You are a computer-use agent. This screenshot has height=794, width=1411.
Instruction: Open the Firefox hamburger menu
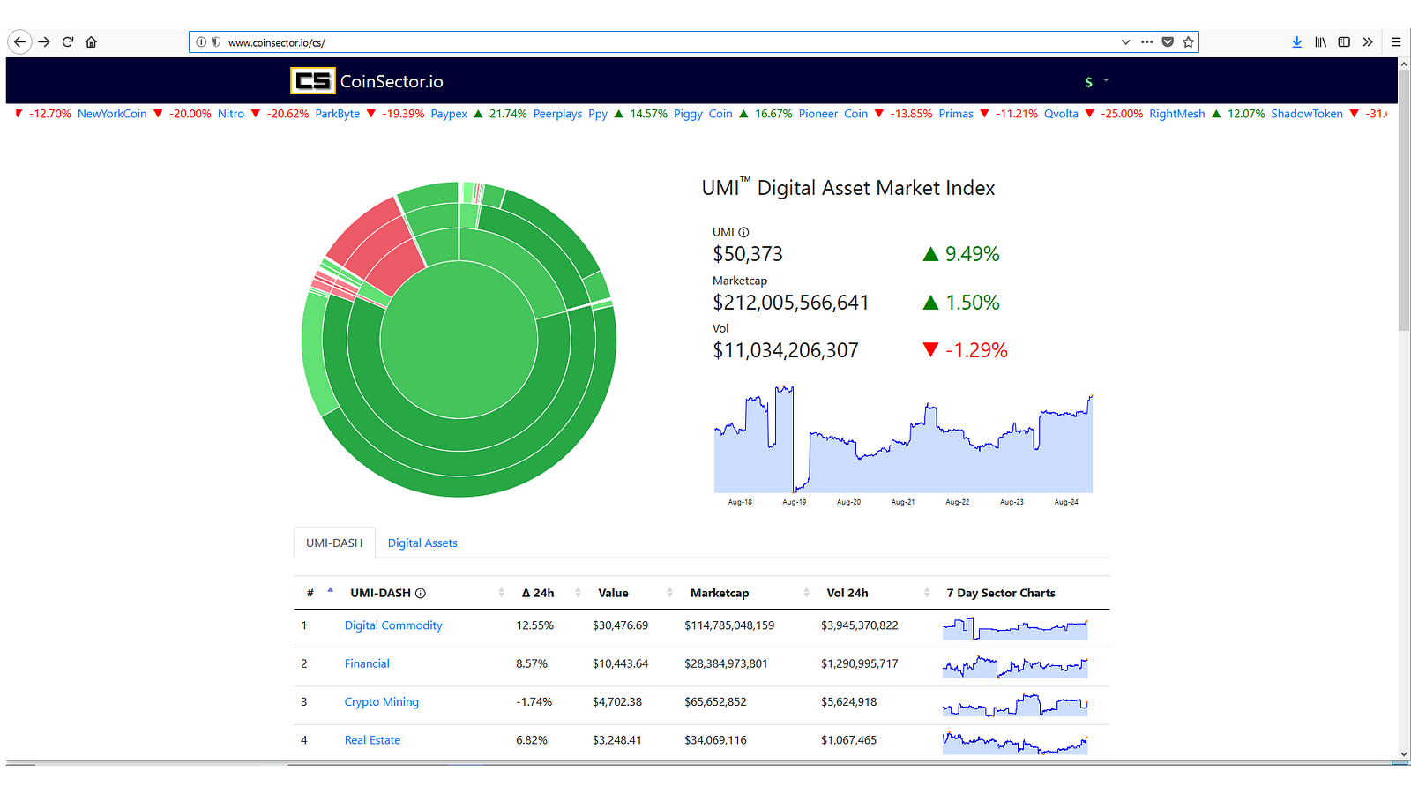click(x=1396, y=42)
